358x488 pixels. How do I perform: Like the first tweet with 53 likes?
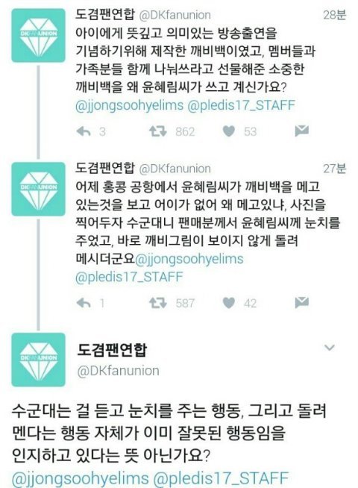tap(229, 131)
